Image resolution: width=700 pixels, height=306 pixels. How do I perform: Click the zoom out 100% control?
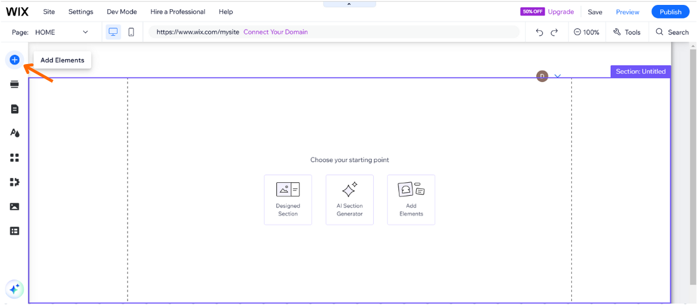click(587, 32)
